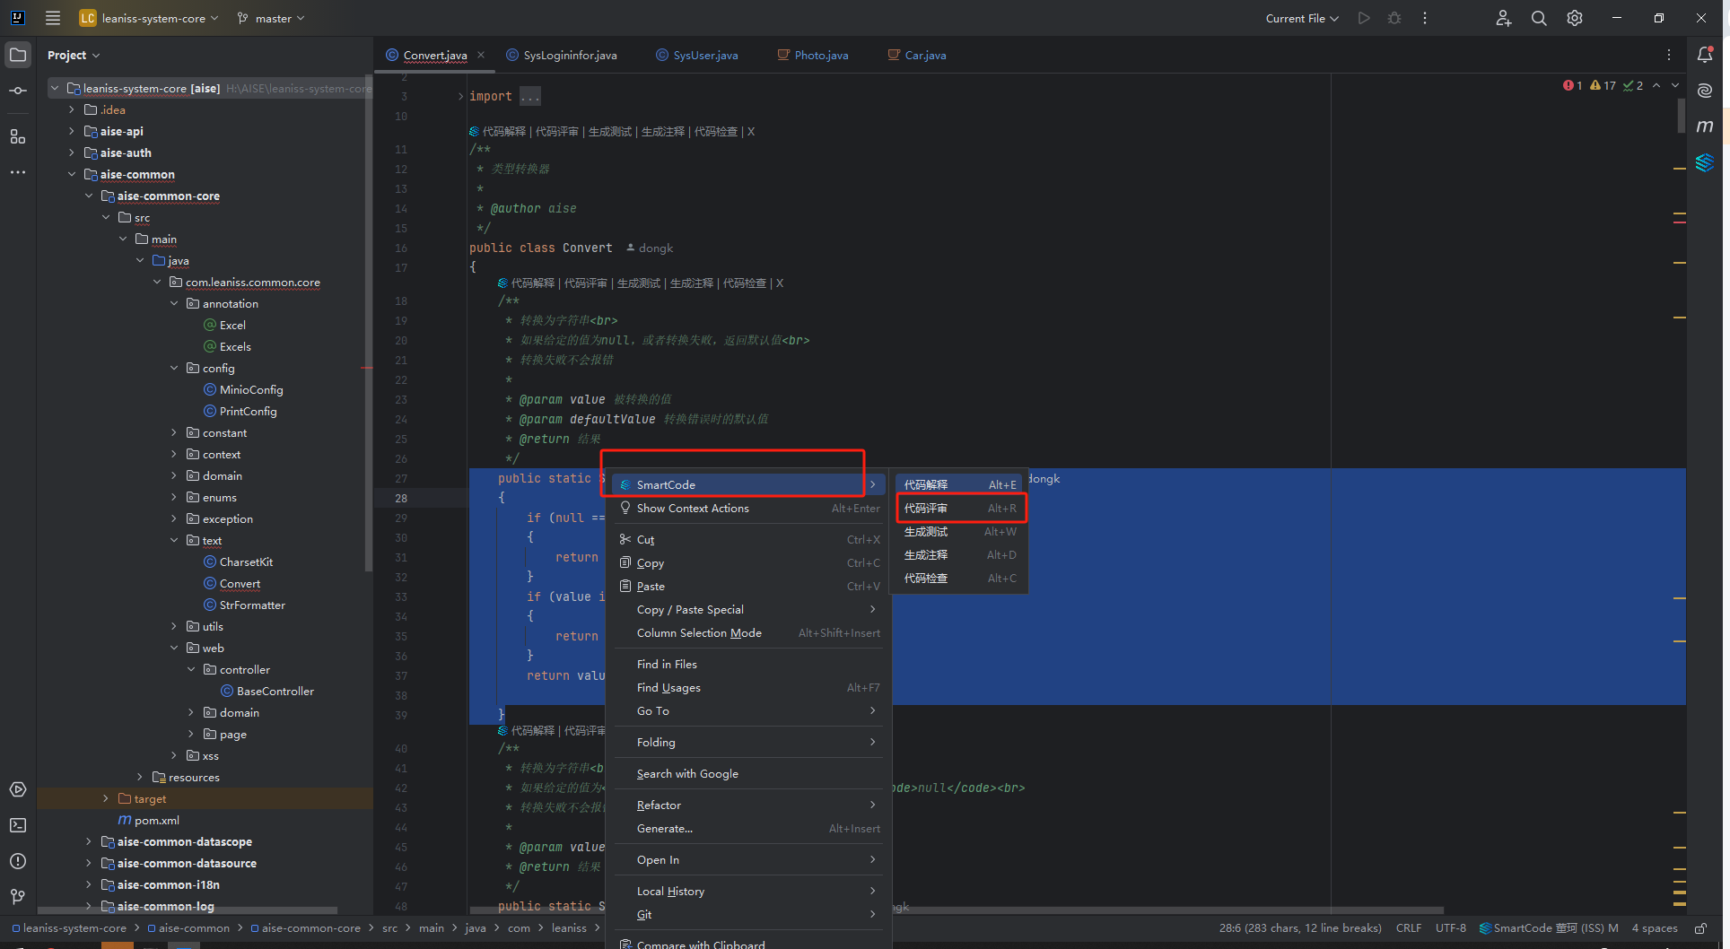Image resolution: width=1730 pixels, height=949 pixels.
Task: Expand the utils package
Action: click(x=174, y=626)
